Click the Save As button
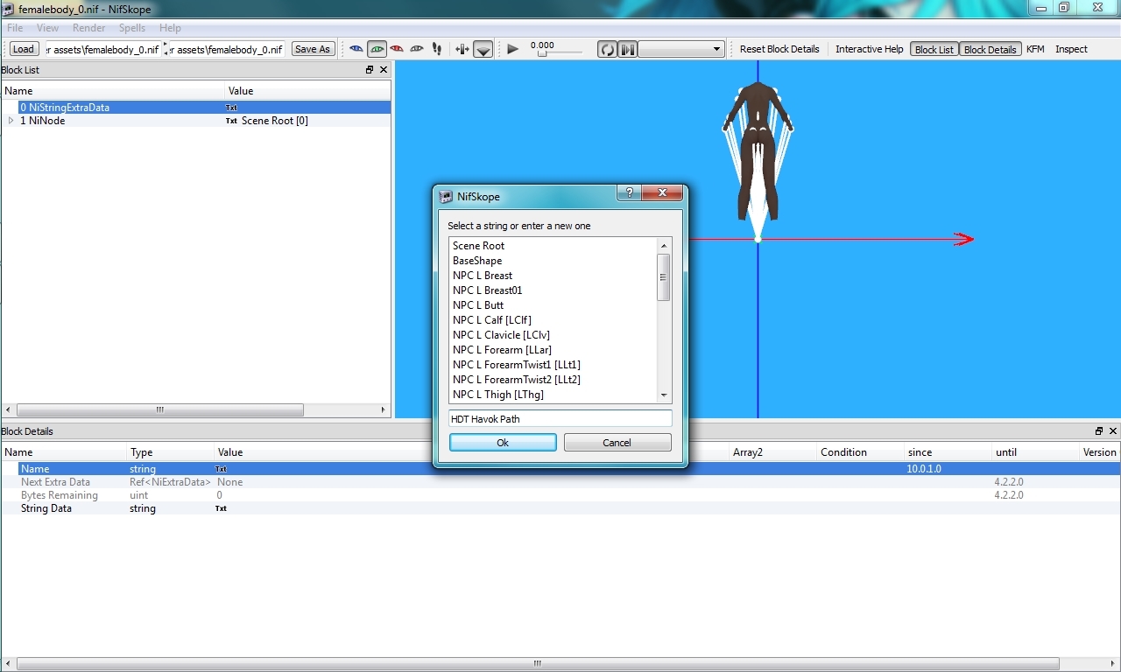The image size is (1121, 672). [313, 49]
